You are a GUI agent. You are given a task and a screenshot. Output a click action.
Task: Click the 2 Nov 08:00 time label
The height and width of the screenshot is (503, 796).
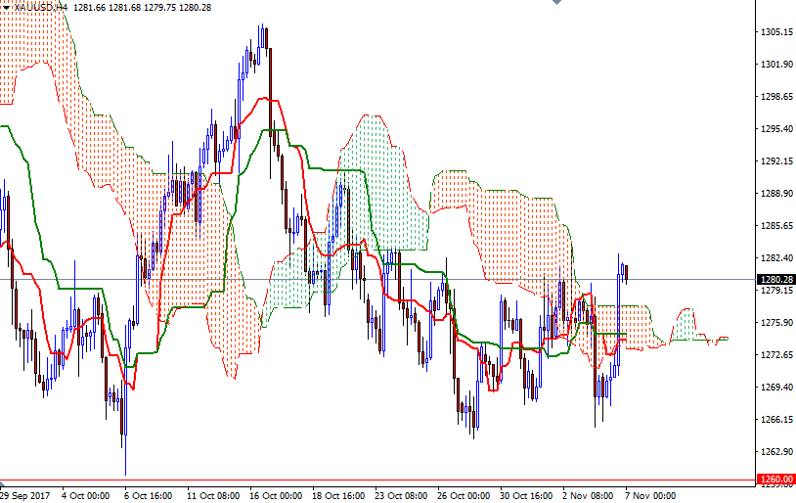pyautogui.click(x=588, y=495)
